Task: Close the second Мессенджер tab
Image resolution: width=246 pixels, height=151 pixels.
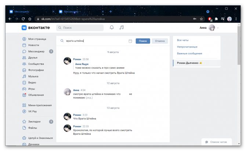Action: (x=103, y=11)
